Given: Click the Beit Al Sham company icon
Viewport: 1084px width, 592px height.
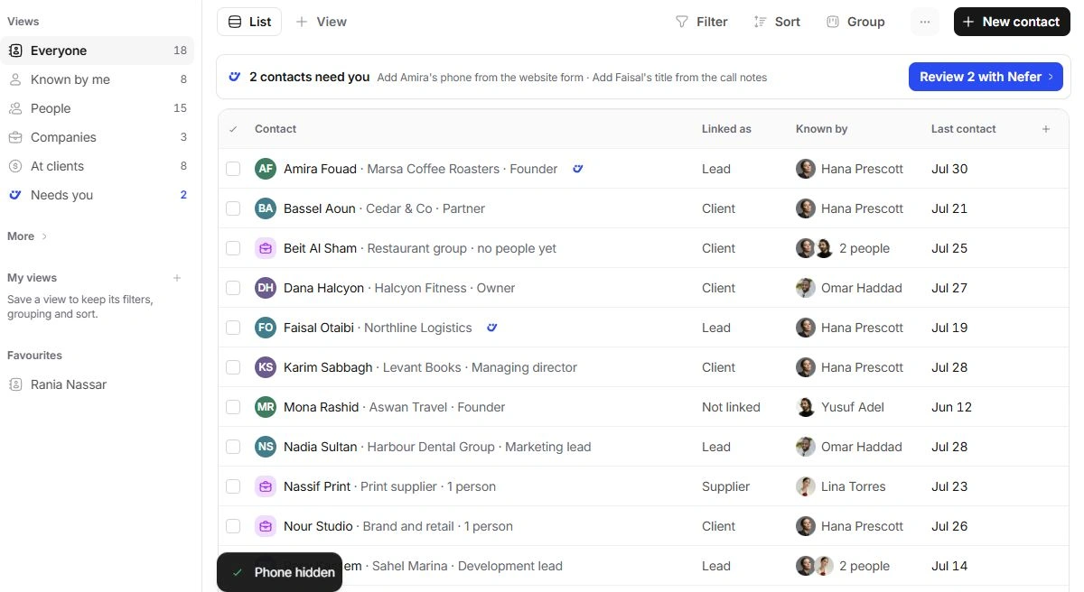Looking at the screenshot, I should coord(266,248).
